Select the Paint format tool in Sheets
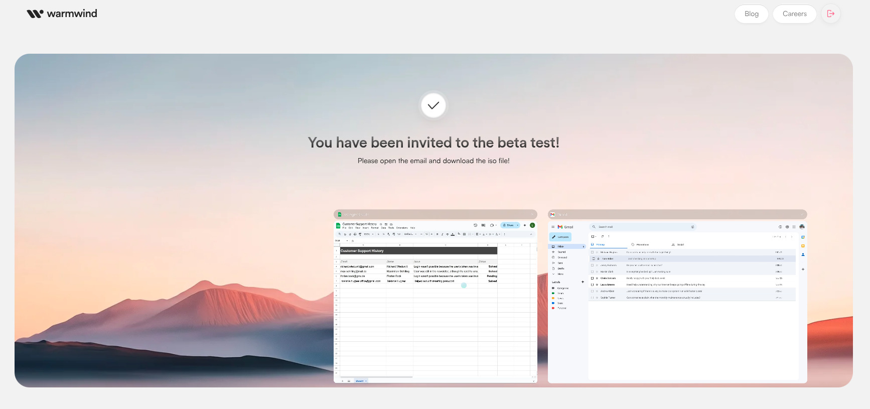 [x=360, y=234]
